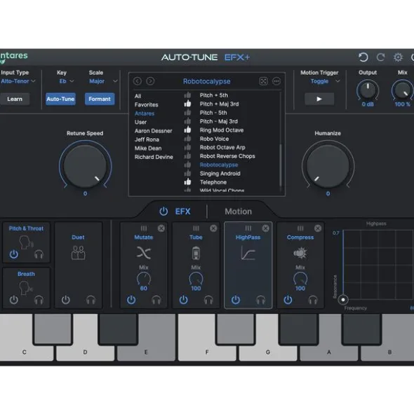
Task: Open the preset options ellipsis icon
Action: tap(276, 81)
